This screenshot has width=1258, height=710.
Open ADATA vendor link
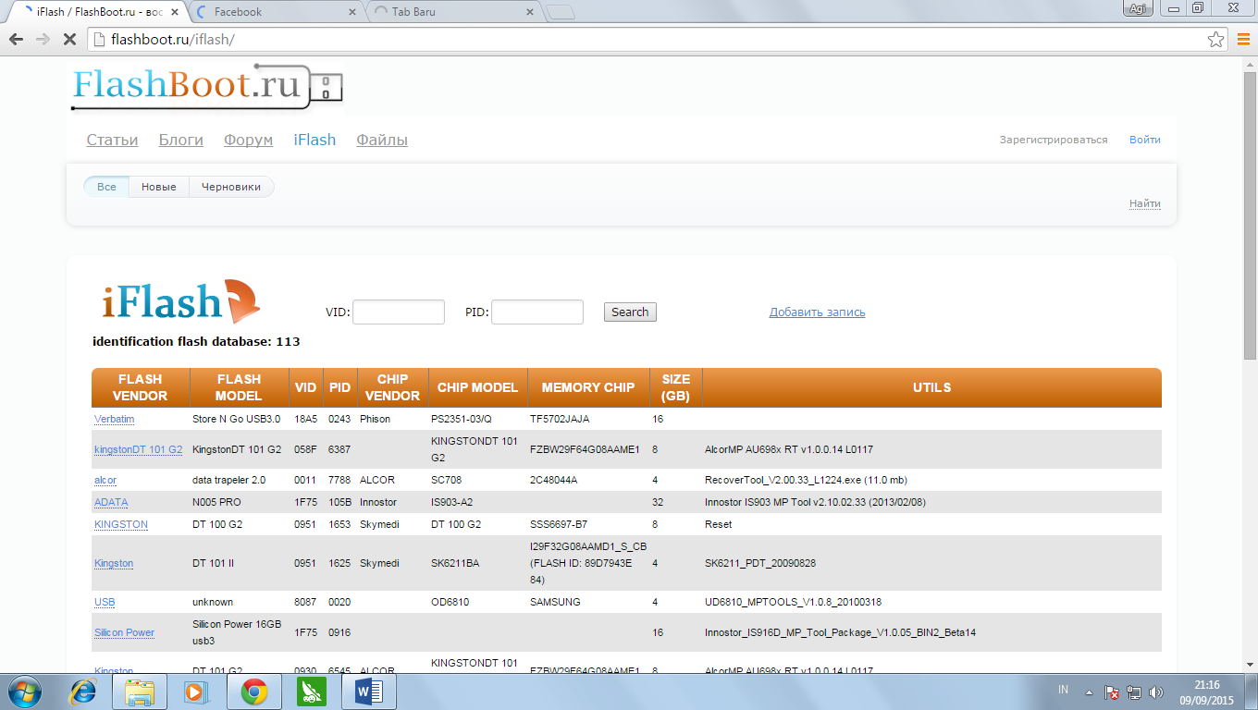[x=111, y=502]
